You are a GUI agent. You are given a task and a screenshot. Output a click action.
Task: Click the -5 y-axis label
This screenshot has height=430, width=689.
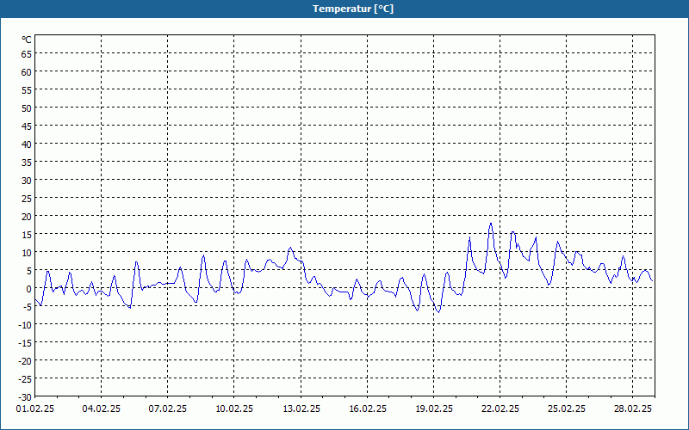point(27,307)
